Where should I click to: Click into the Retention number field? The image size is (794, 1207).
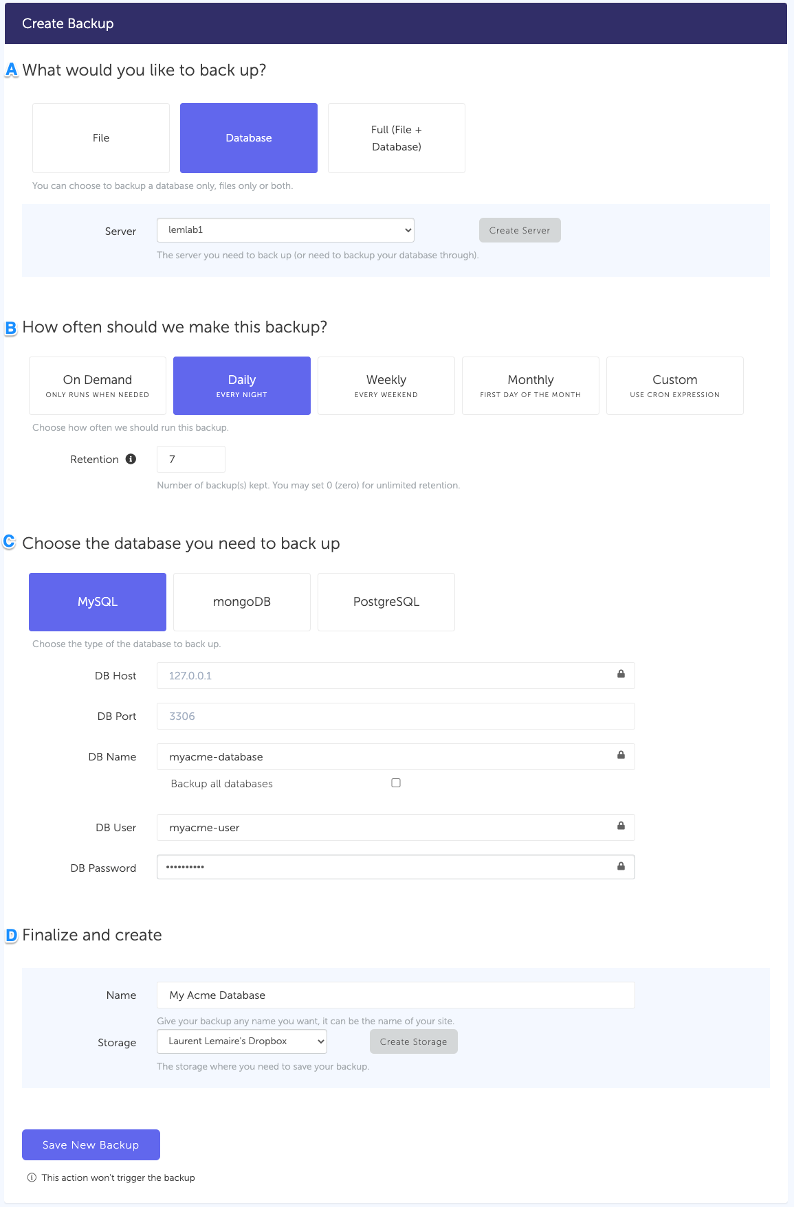pyautogui.click(x=191, y=459)
